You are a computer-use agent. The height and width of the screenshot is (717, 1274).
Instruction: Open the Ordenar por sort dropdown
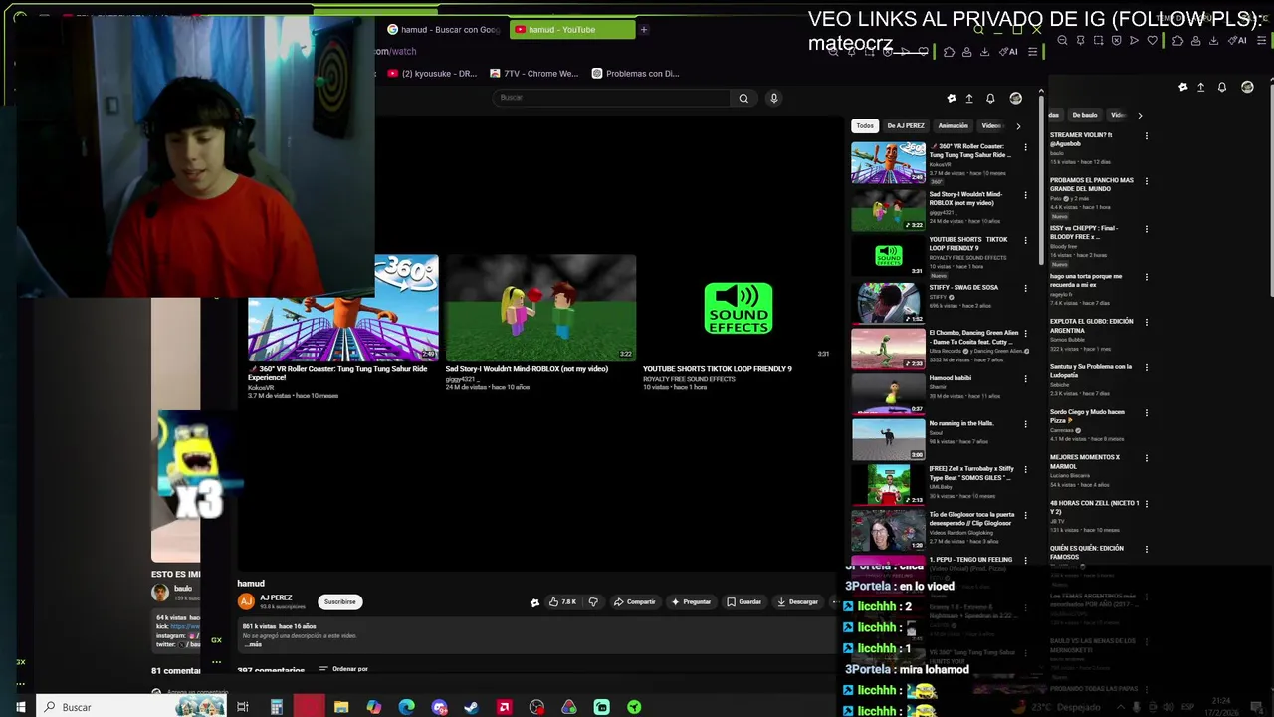tap(343, 669)
